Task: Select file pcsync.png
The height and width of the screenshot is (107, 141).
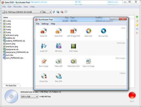Action: click(x=9, y=44)
